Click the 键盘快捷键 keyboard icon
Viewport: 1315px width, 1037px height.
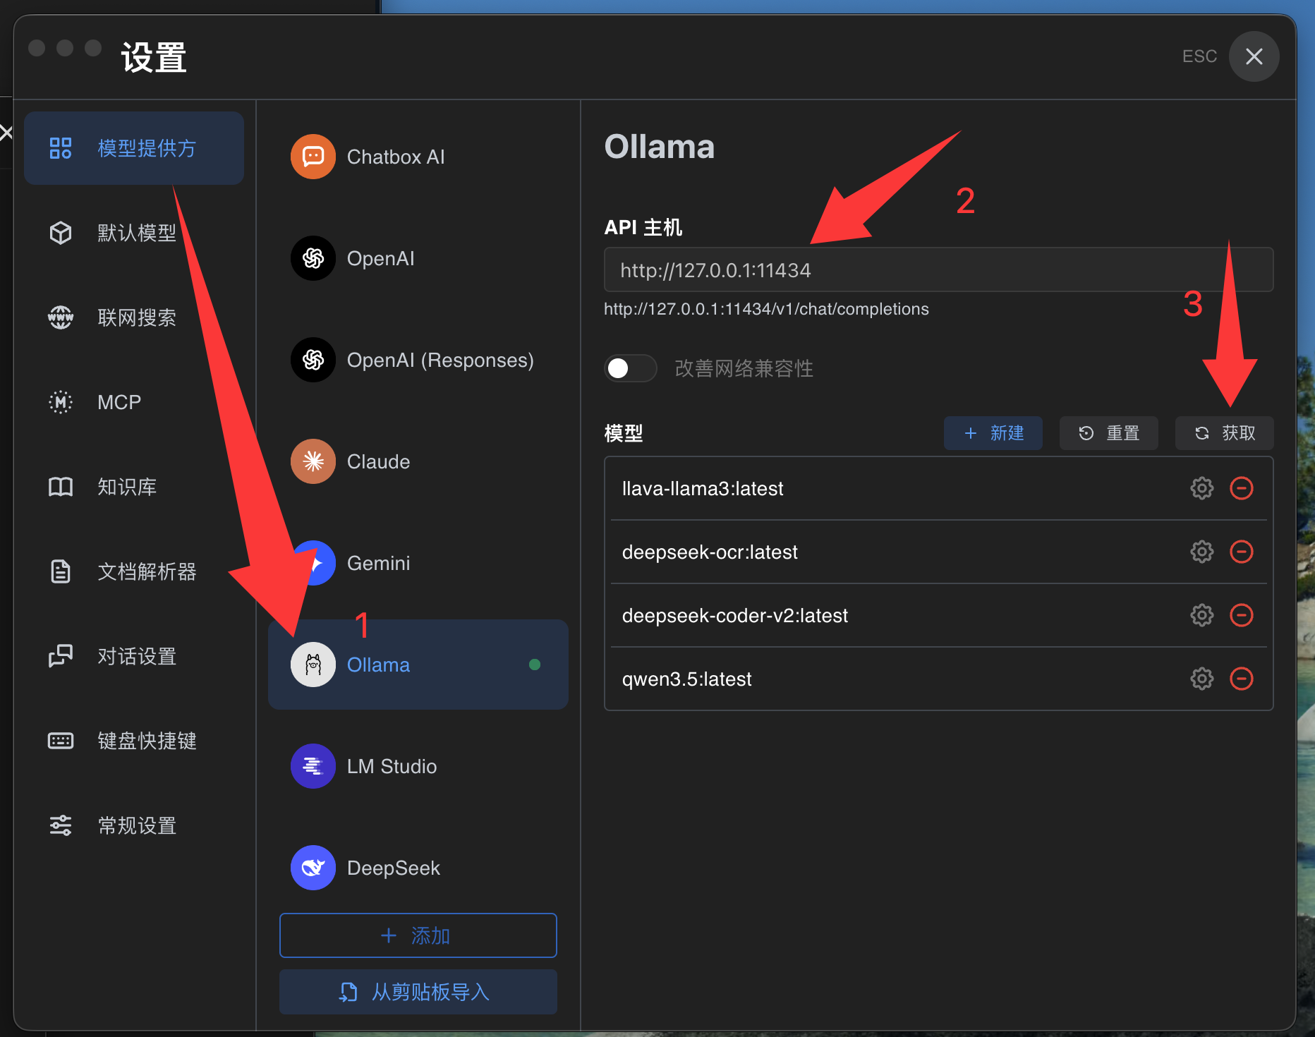(x=61, y=741)
